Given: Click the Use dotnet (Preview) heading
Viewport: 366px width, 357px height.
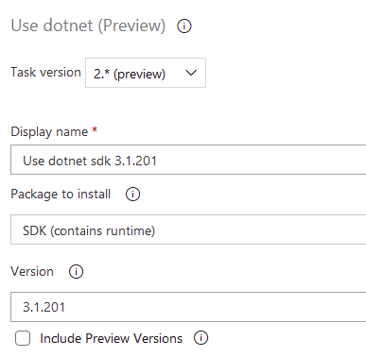Looking at the screenshot, I should point(88,25).
